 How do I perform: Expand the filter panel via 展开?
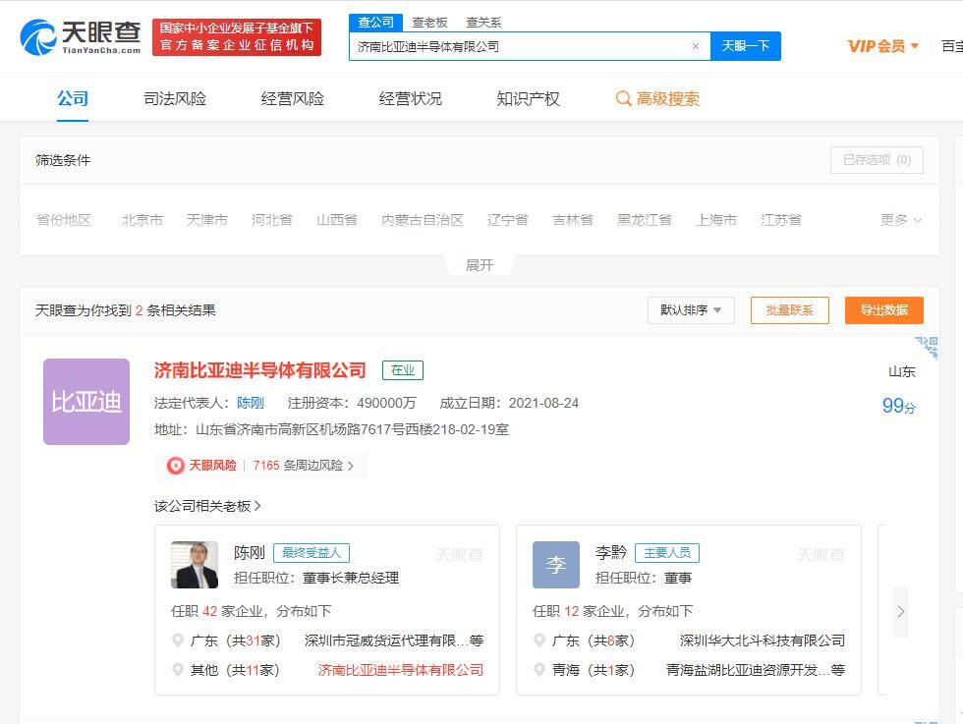coord(479,264)
